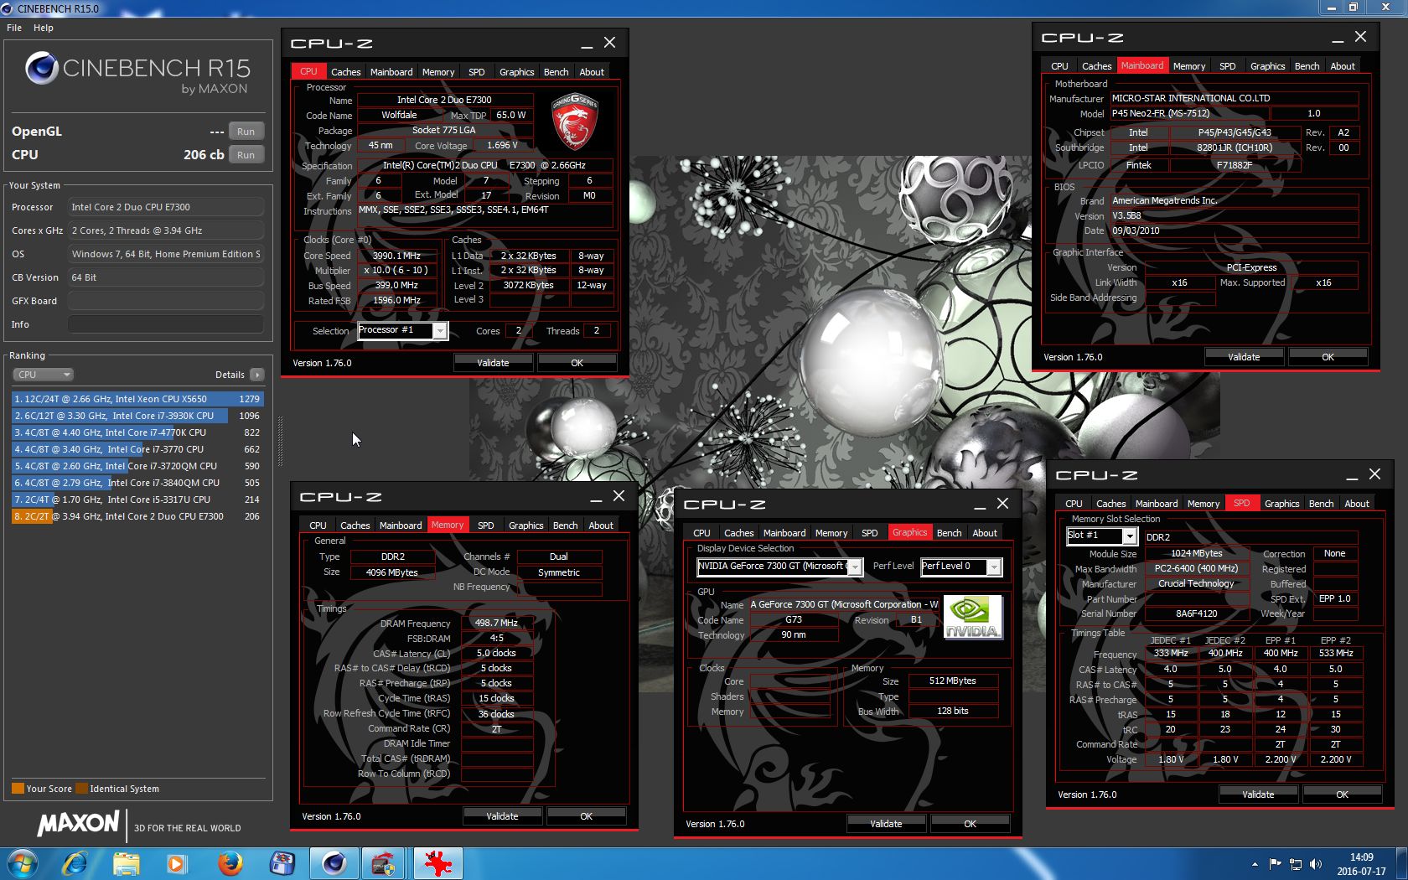Click the taskbar clock showing 14:09
Image resolution: width=1408 pixels, height=880 pixels.
pos(1361,864)
